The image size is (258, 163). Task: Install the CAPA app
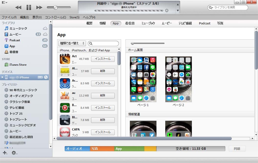103,132
